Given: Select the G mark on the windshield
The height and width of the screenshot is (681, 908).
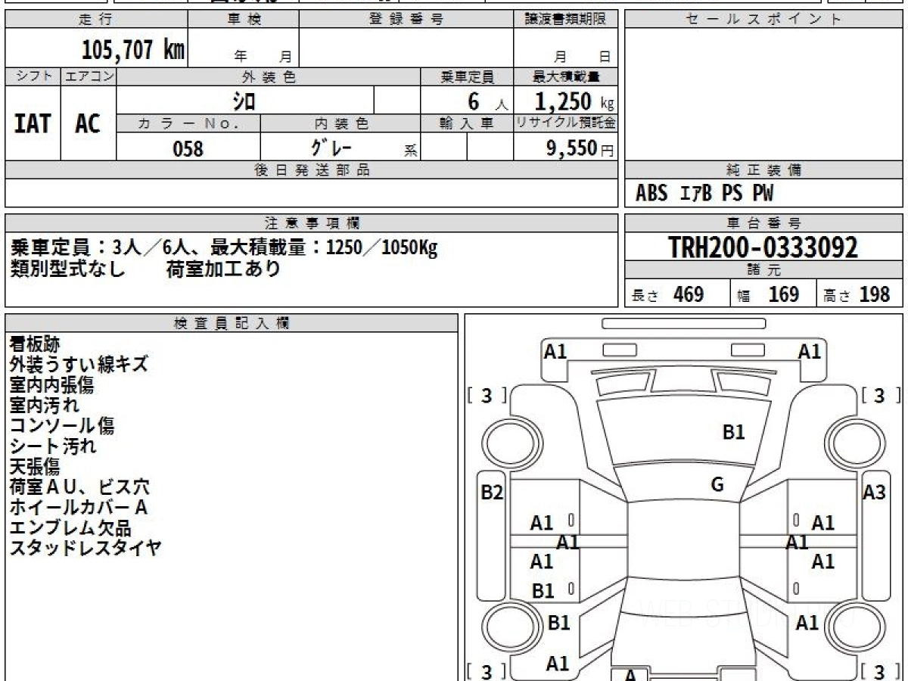Looking at the screenshot, I should click(717, 485).
